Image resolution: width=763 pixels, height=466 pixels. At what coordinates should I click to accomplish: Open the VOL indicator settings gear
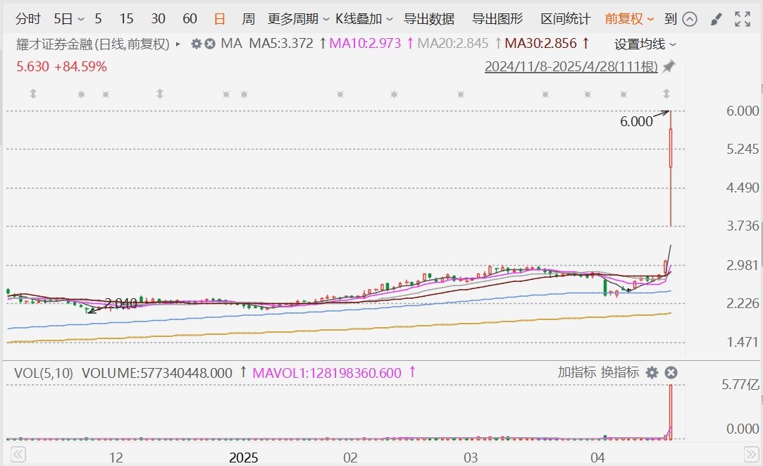pos(652,372)
